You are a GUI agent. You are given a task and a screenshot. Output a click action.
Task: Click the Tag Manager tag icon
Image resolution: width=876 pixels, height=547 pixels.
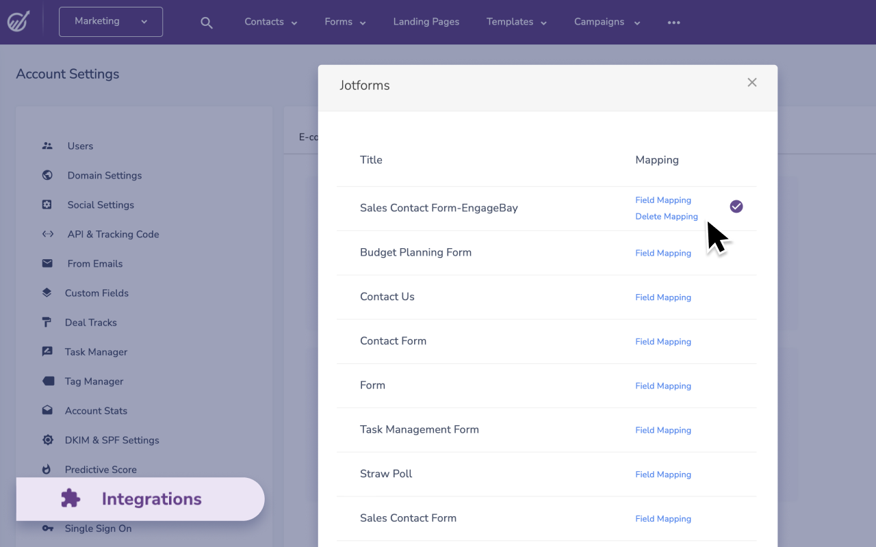[47, 381]
